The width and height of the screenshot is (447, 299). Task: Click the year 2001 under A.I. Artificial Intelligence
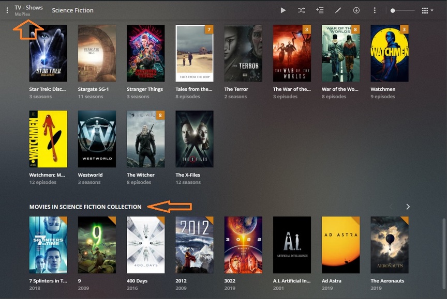(278, 288)
